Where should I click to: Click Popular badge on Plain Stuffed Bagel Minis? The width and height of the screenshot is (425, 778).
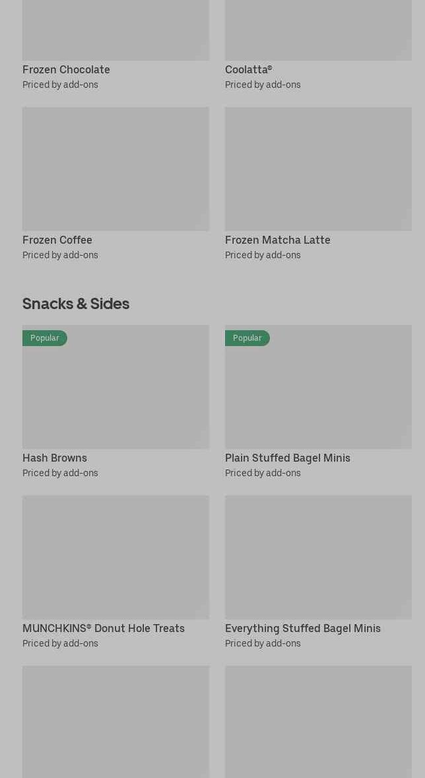click(x=247, y=338)
